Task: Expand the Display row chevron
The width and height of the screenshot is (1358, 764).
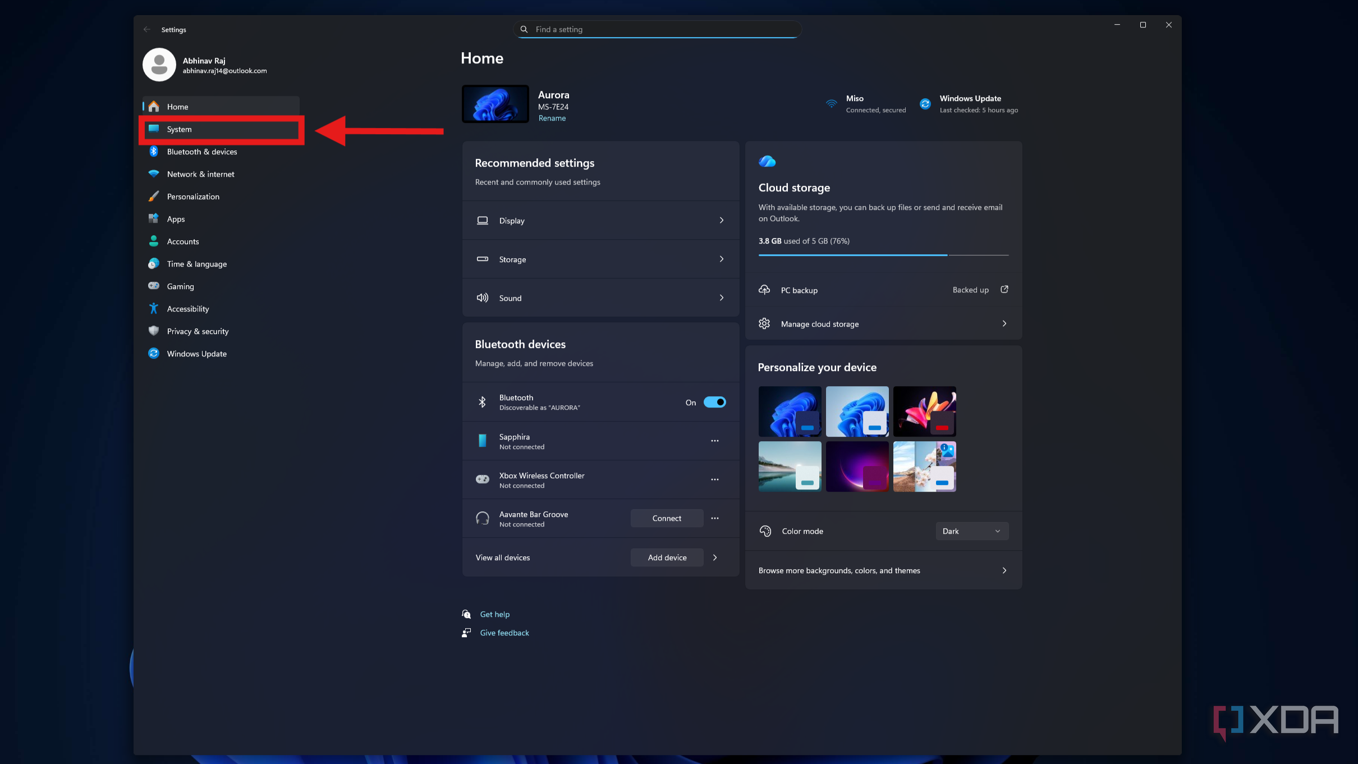Action: [x=722, y=220]
